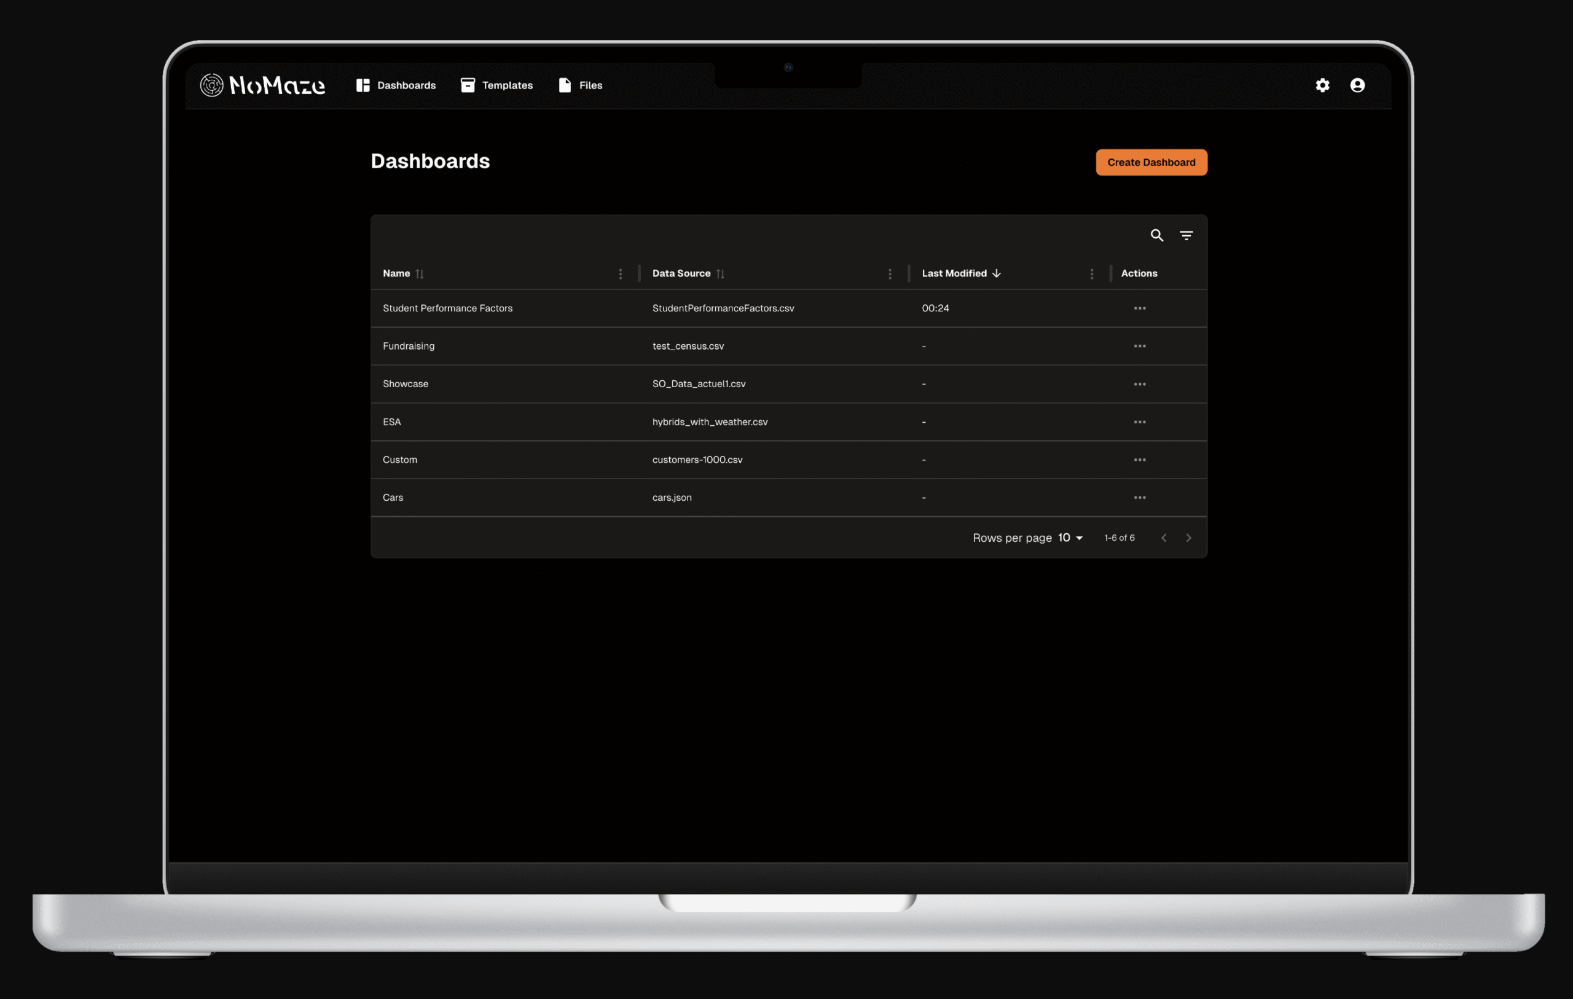Open the user account profile icon
The width and height of the screenshot is (1573, 999).
[1357, 85]
